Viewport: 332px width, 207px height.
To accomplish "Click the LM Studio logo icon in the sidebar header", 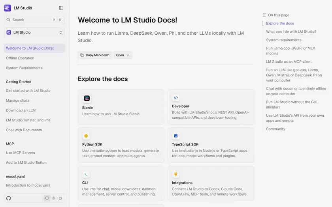I will (8, 8).
